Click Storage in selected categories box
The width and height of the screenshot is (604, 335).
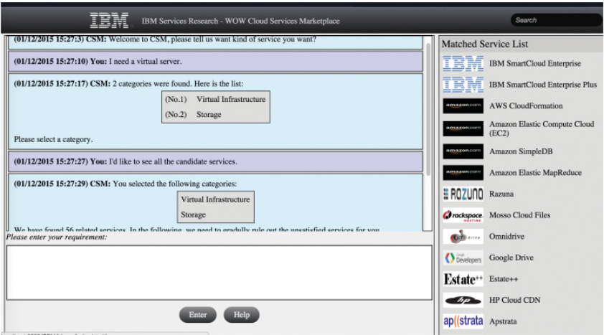coord(194,214)
